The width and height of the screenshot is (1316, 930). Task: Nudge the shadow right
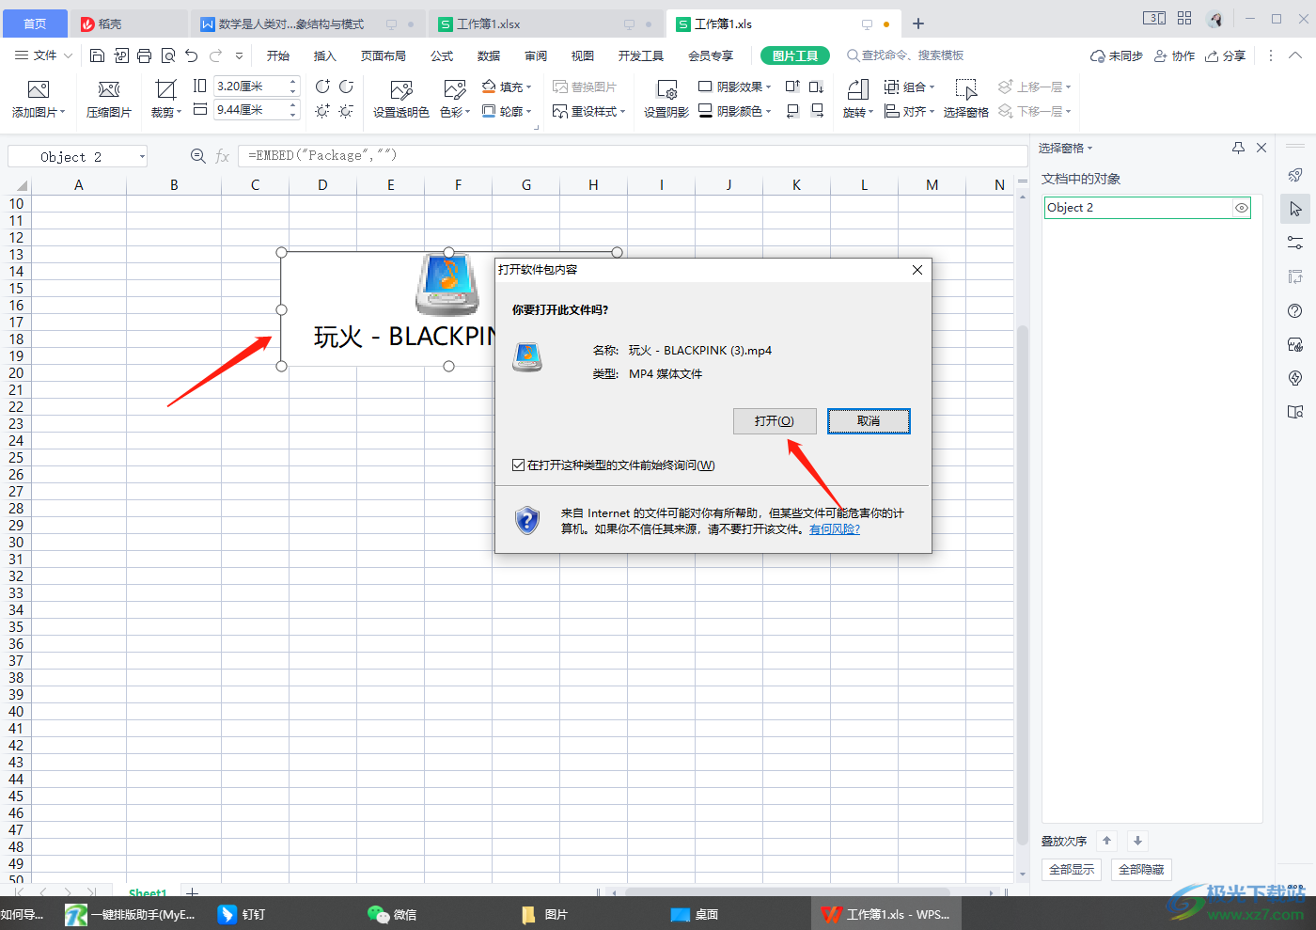(x=816, y=111)
